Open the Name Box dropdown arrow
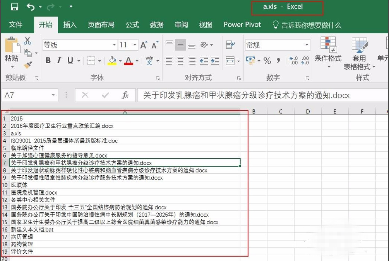Screen dimensions: 389x261 click(53, 95)
